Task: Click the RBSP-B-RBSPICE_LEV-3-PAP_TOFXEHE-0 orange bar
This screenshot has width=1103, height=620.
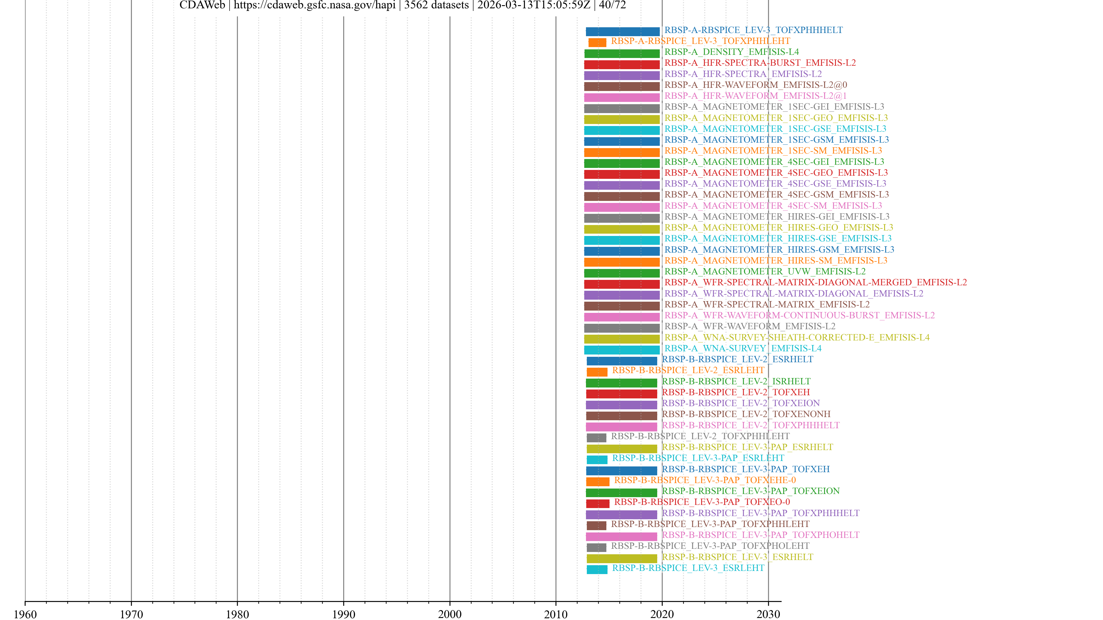Action: click(x=597, y=482)
